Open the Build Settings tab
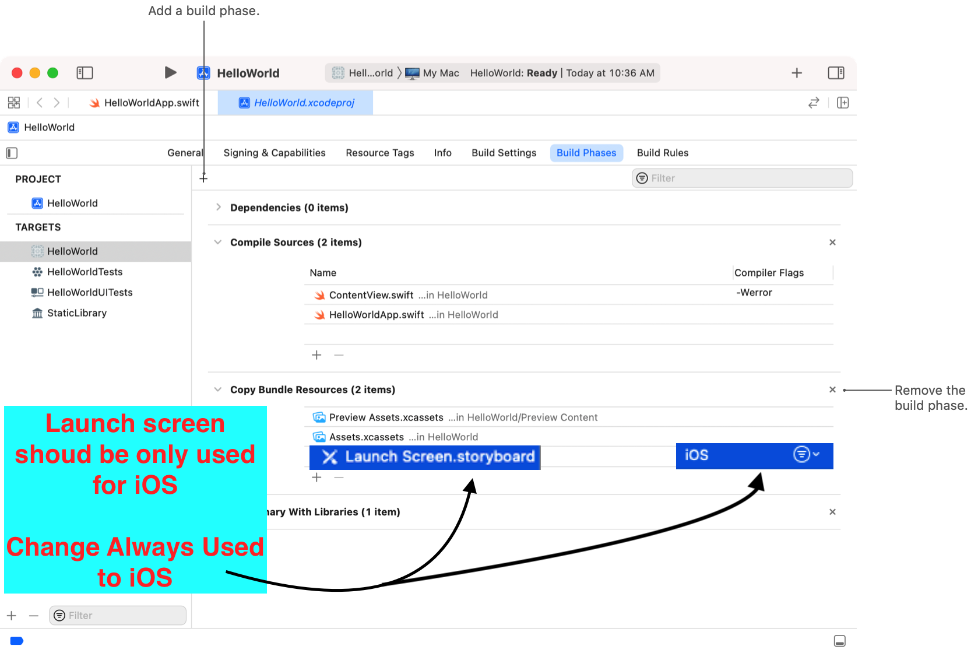Viewport: 971px width, 653px height. point(504,153)
